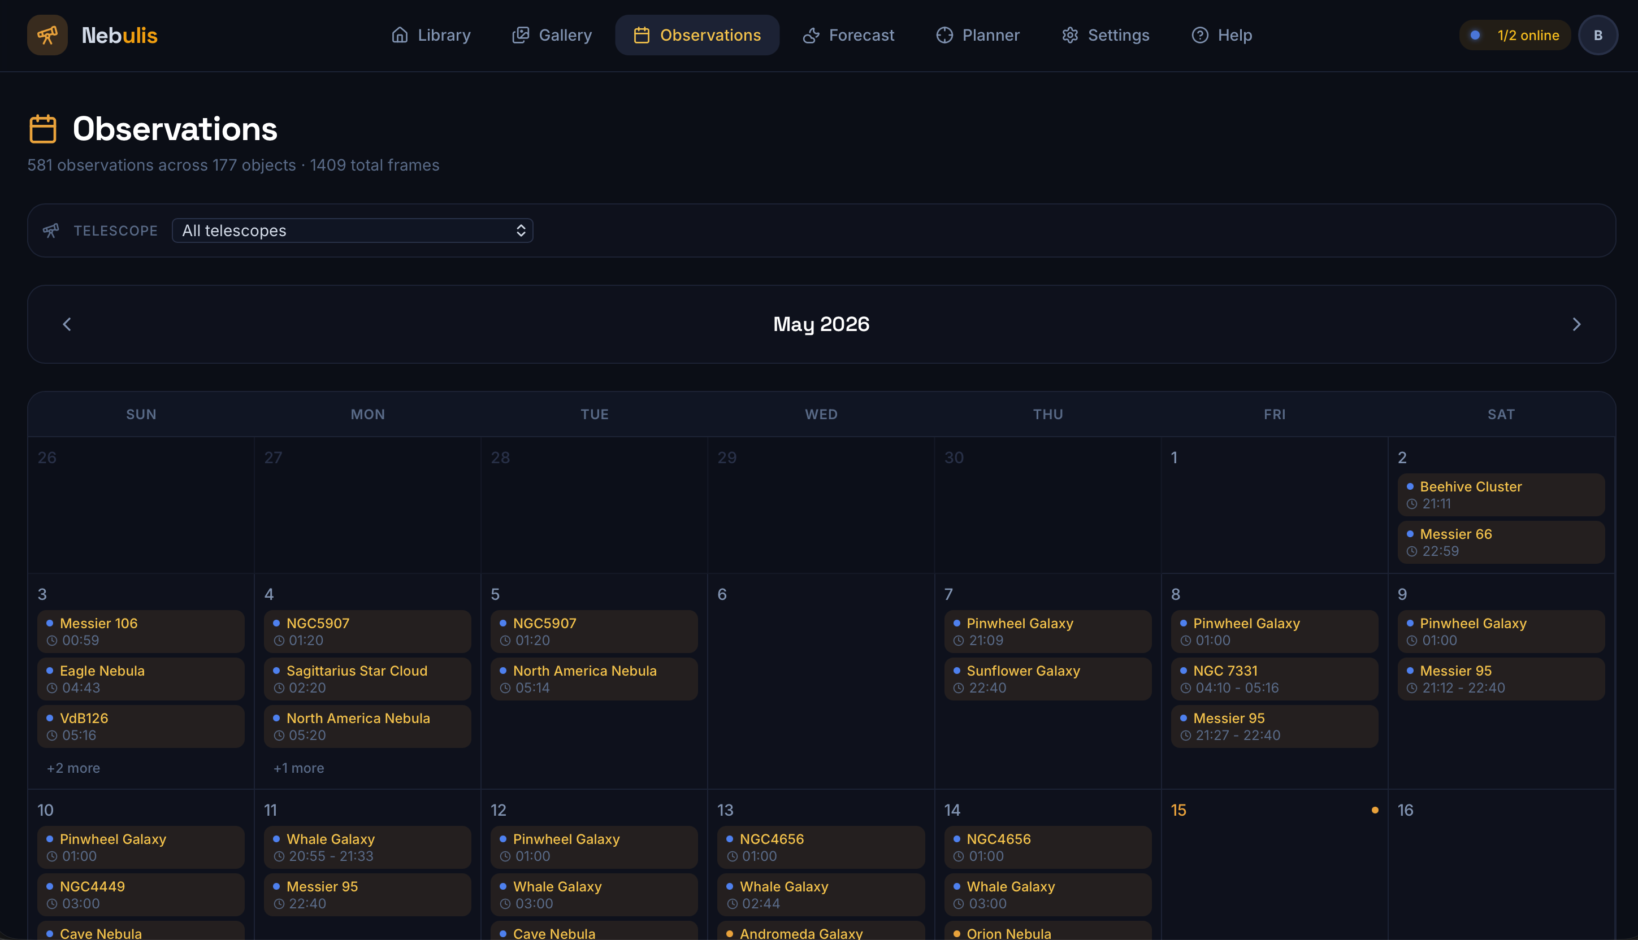The width and height of the screenshot is (1638, 940).
Task: Switch to the Library tab
Action: pos(431,35)
